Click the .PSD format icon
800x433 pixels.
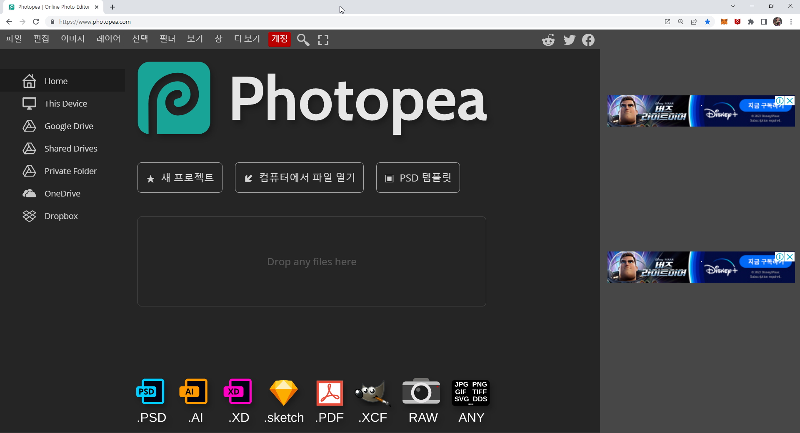[x=151, y=392]
